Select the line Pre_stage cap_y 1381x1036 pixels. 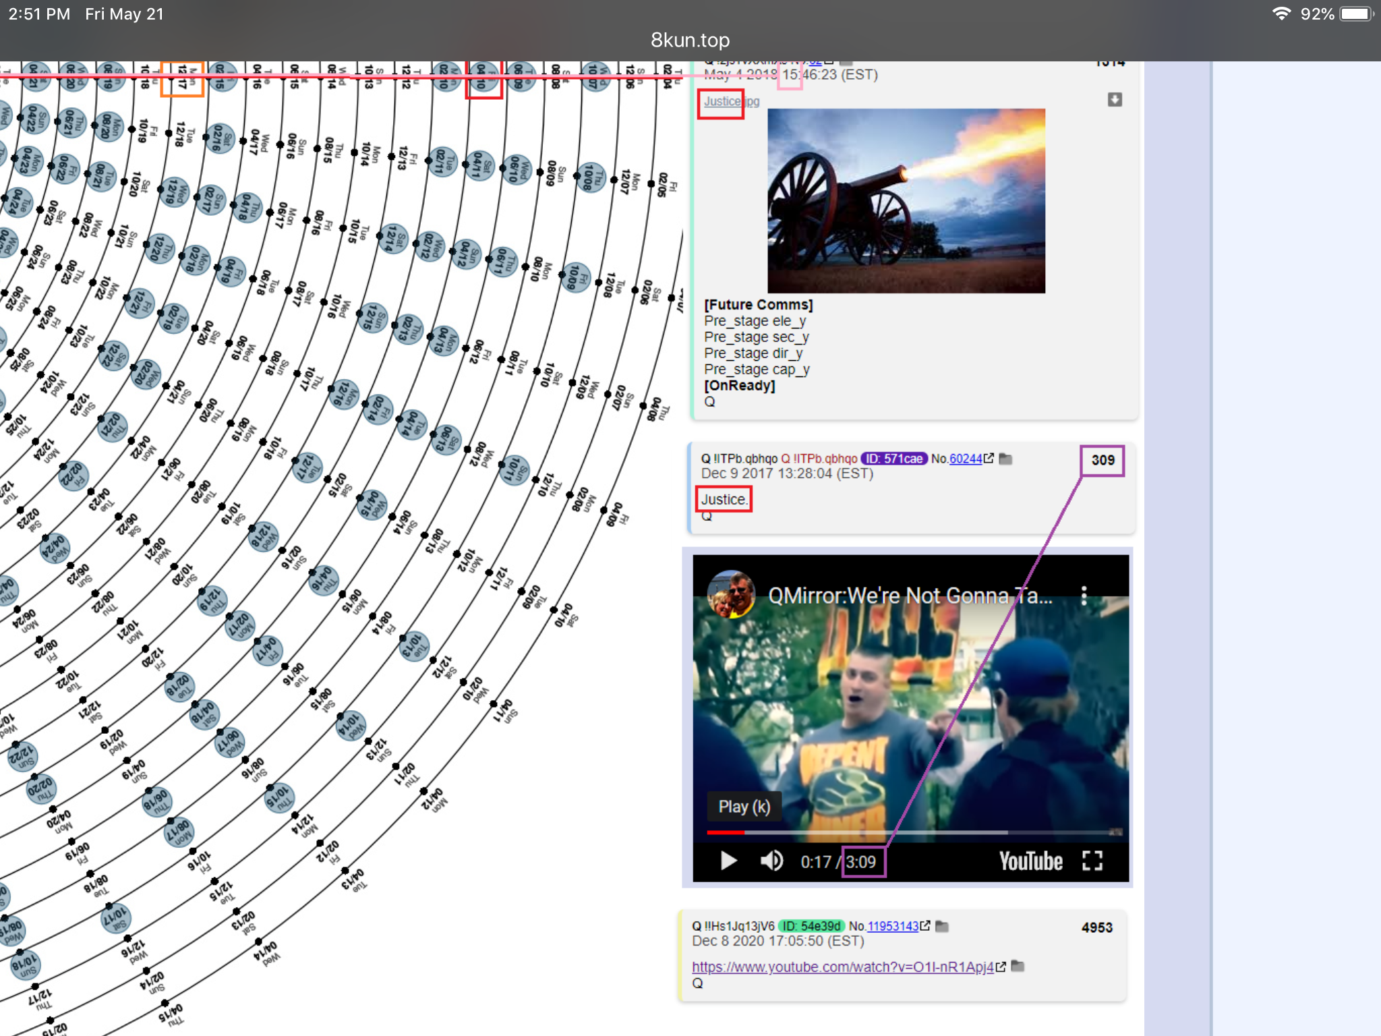coord(757,370)
